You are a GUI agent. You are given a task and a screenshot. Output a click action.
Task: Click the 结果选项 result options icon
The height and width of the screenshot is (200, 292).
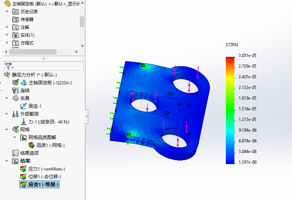pyautogui.click(x=15, y=153)
